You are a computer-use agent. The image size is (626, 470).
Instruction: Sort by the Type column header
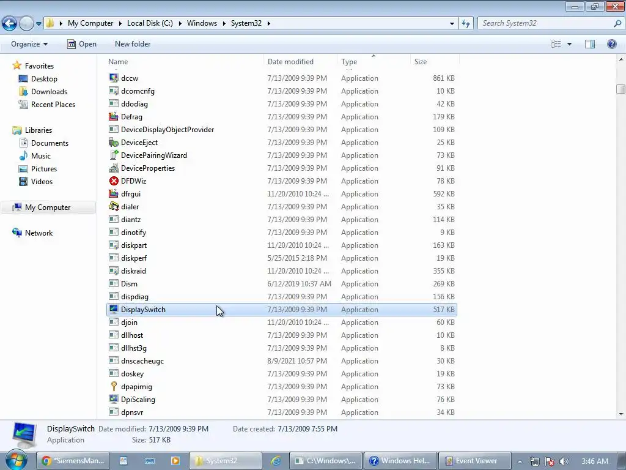pyautogui.click(x=374, y=62)
